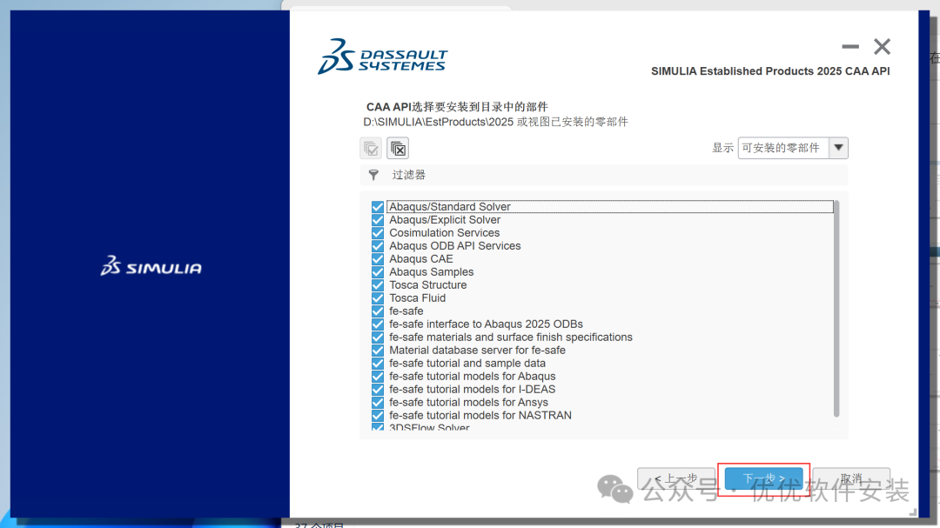The image size is (940, 528).
Task: Disable Tosca Fluid component checkbox
Action: 378,298
